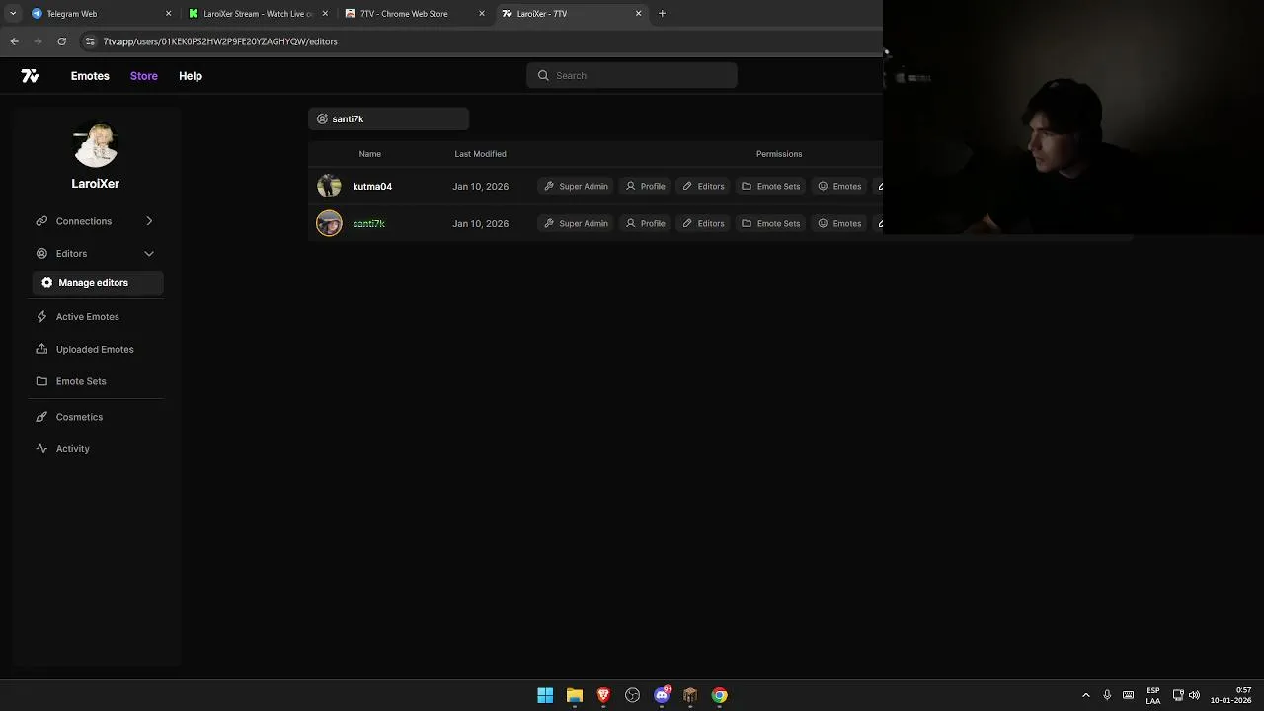Open Cosmetics in the sidebar

click(79, 417)
